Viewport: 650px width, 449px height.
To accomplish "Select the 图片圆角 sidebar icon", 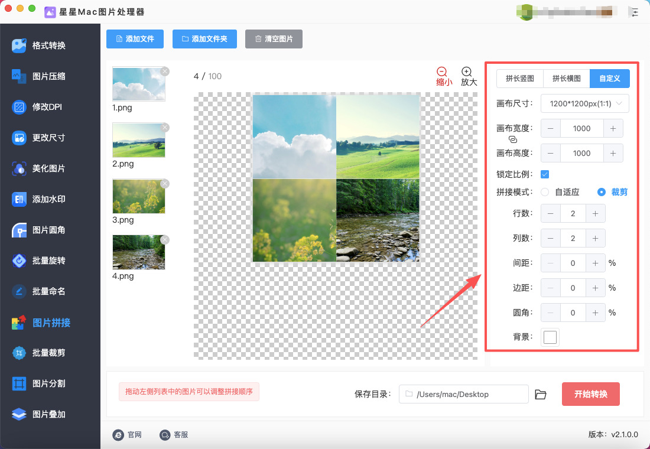I will (x=19, y=230).
